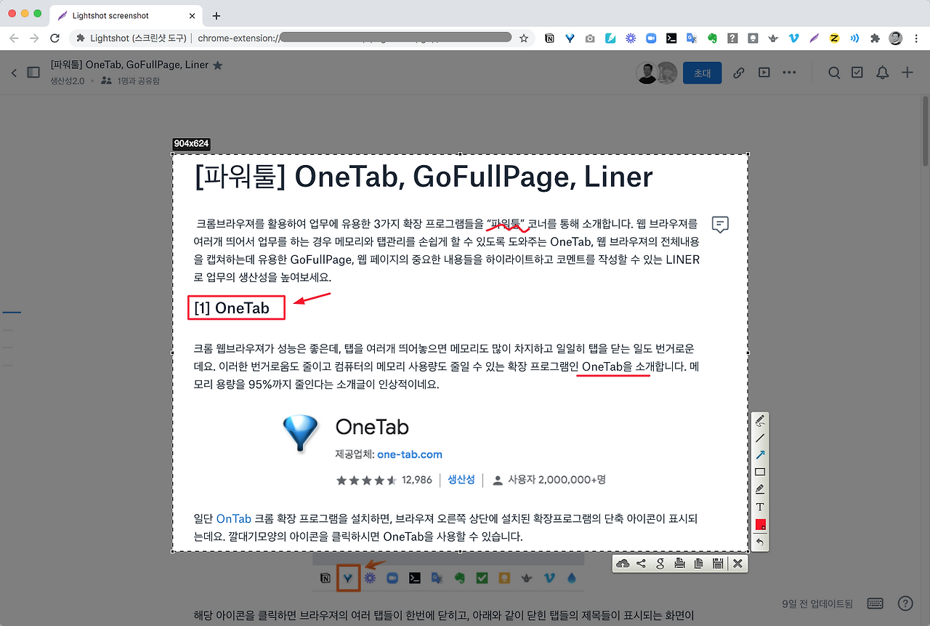Copy the document link with chain icon
Viewport: 930px width, 626px height.
739,73
